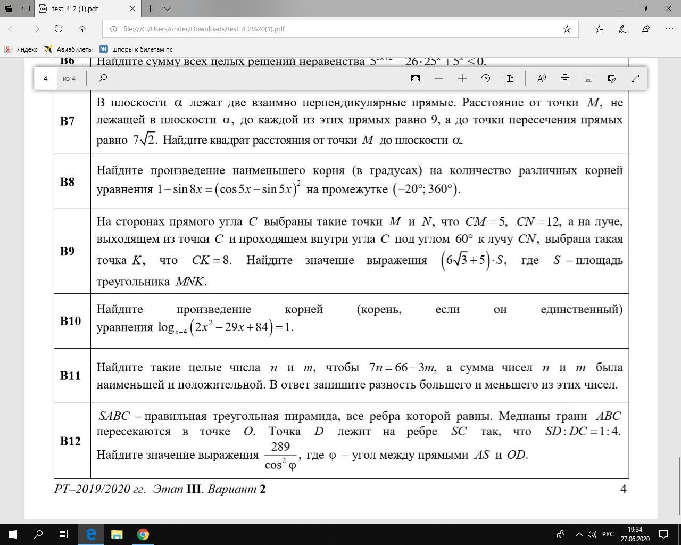Open the favorites hub
The width and height of the screenshot is (681, 545).
click(599, 29)
